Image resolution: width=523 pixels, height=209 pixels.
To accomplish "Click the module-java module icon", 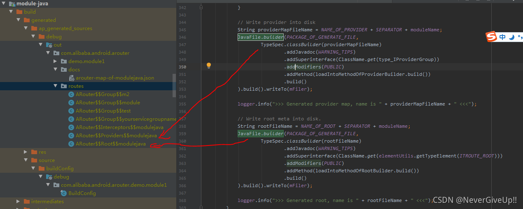I will point(11,4).
